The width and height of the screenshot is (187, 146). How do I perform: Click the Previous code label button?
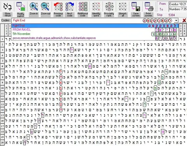click(58, 14)
